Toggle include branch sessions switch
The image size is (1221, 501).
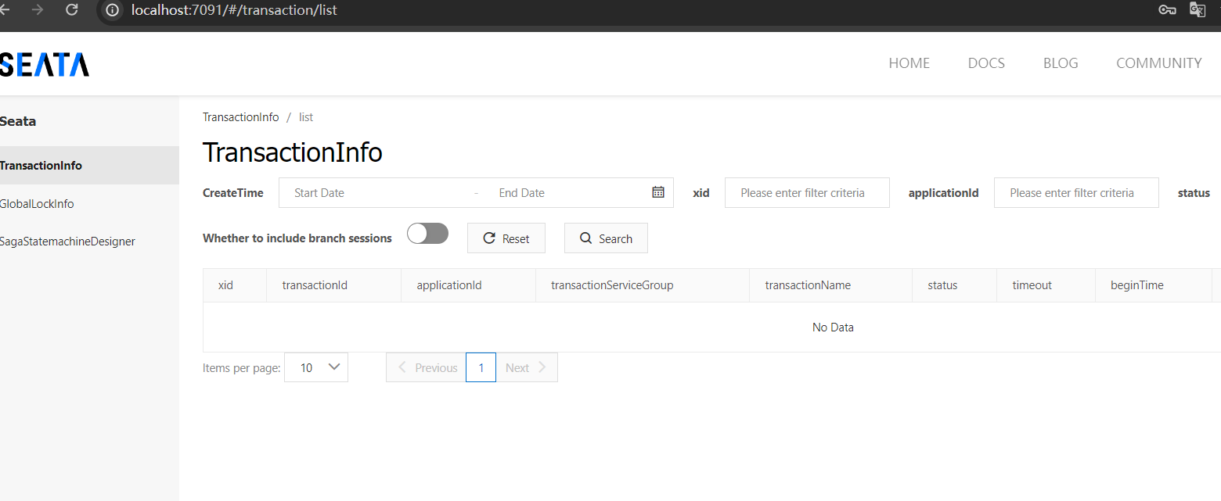tap(427, 234)
